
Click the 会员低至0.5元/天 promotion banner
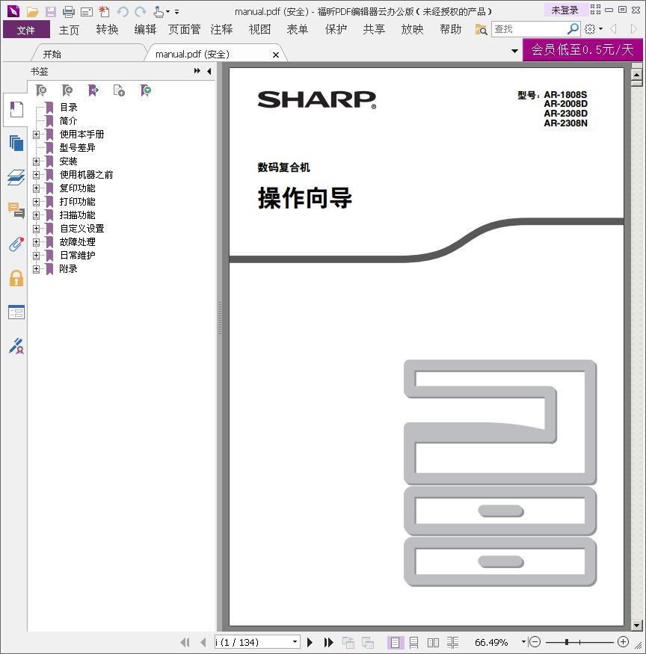click(x=582, y=50)
